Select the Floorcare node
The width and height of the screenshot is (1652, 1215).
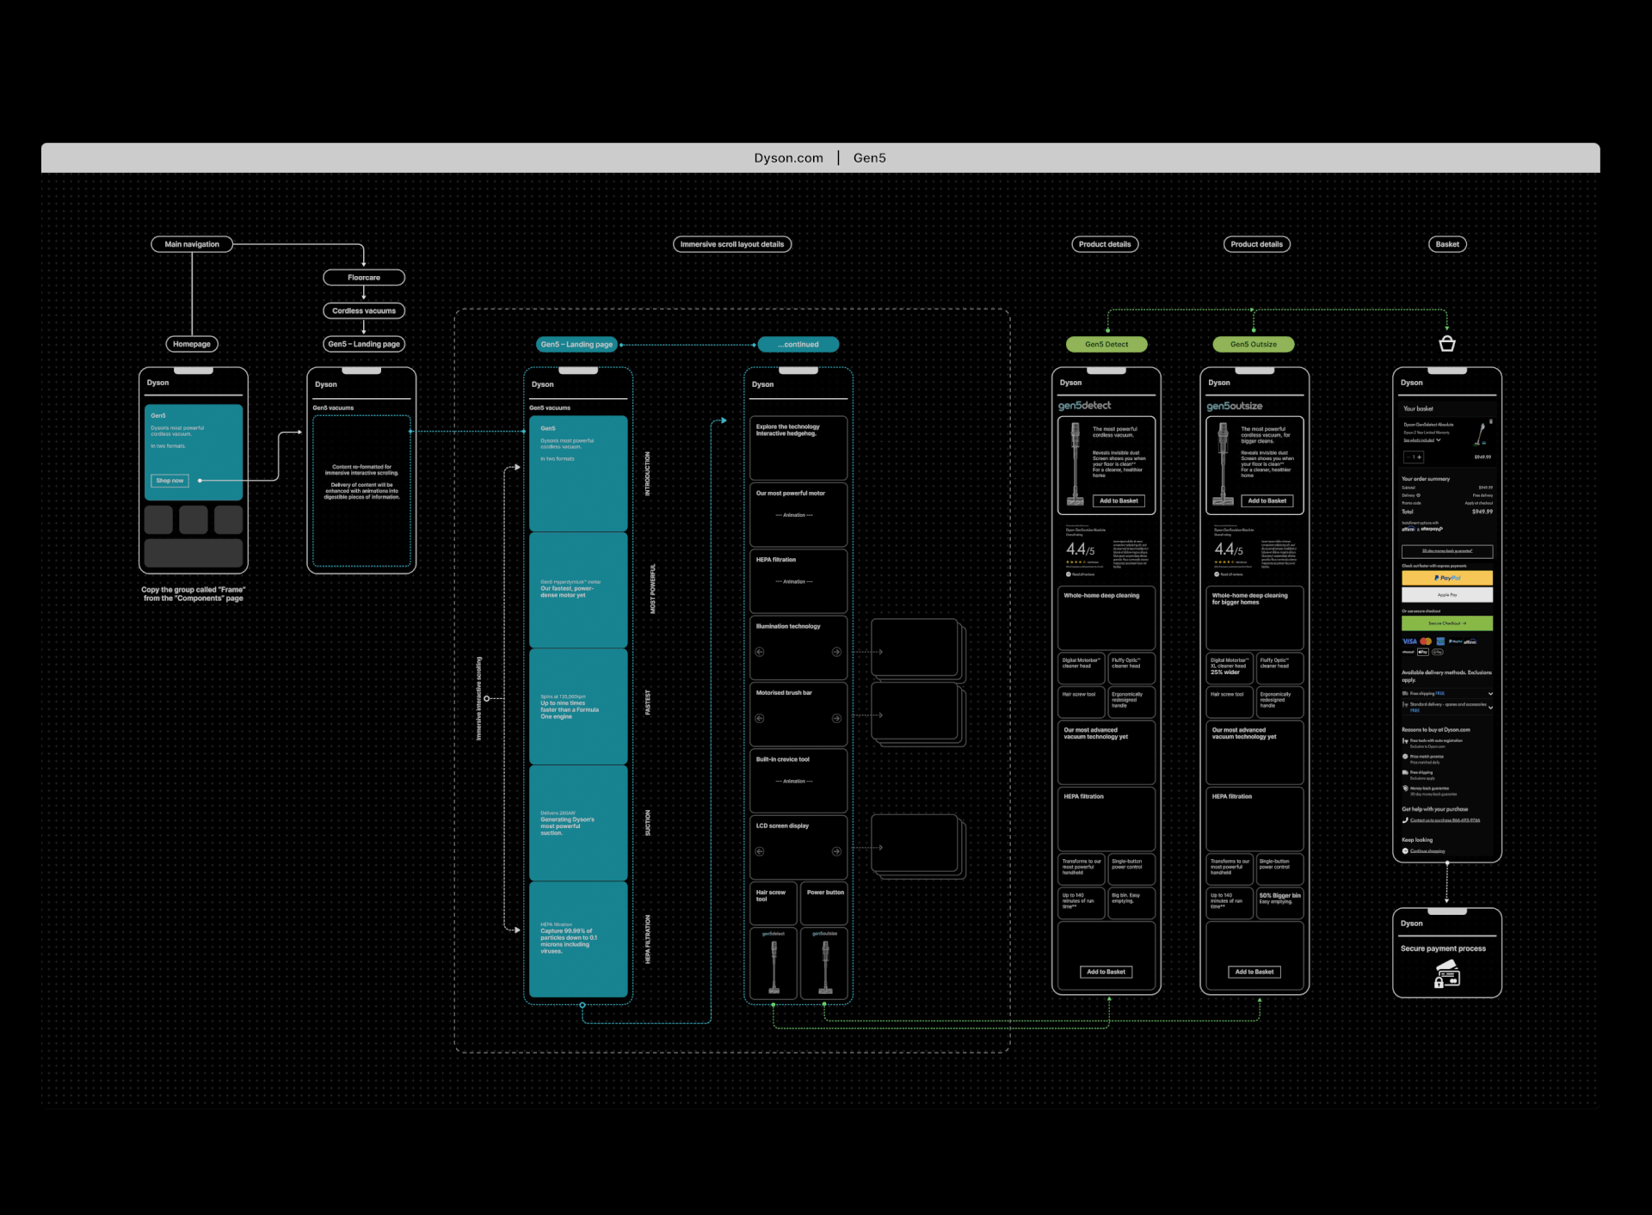tap(364, 278)
